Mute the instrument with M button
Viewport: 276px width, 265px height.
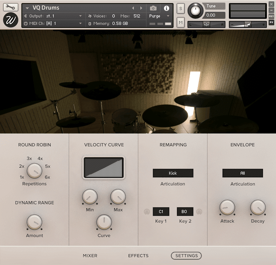[181, 22]
